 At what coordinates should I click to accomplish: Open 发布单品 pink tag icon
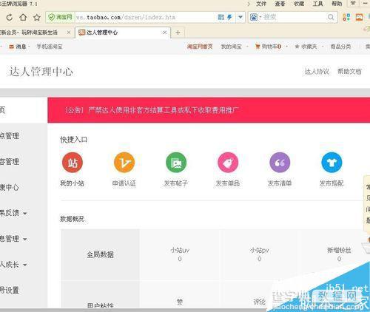[x=228, y=163]
